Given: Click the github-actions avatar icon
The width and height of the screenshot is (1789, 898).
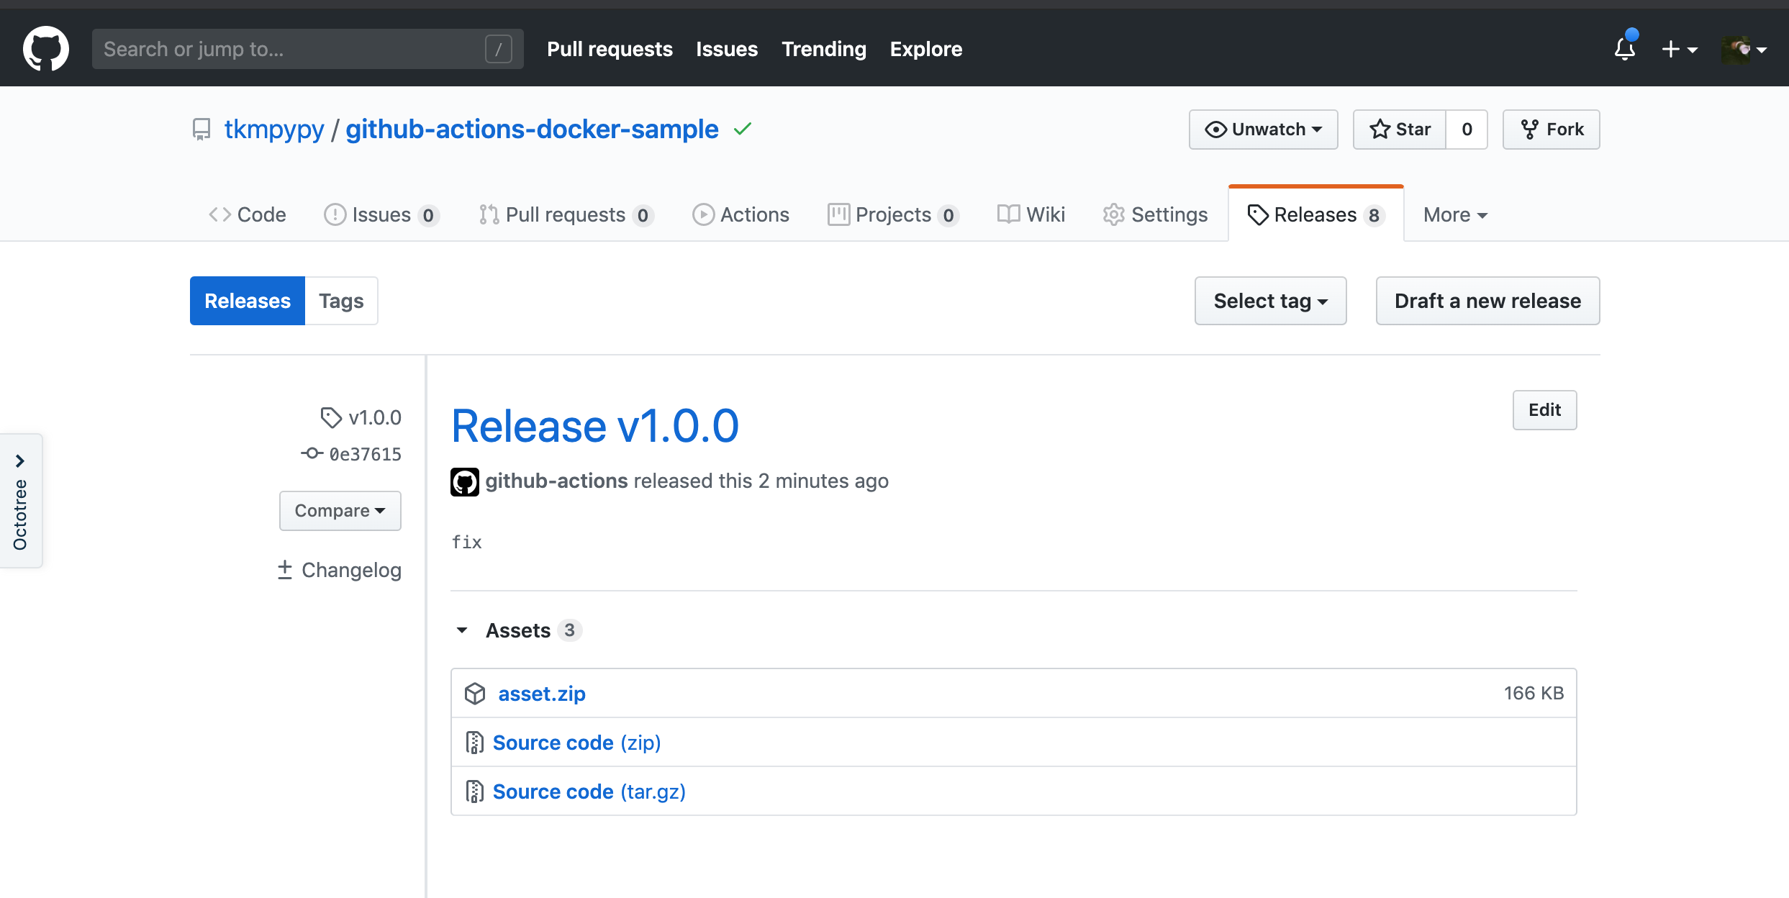Looking at the screenshot, I should 465,481.
